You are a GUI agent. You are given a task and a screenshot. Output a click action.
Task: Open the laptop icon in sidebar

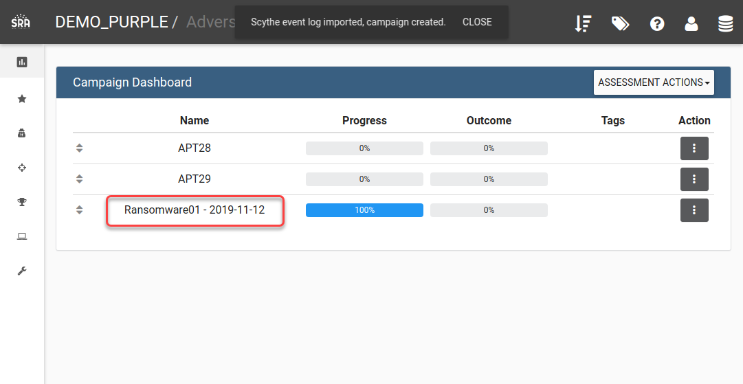pos(22,236)
